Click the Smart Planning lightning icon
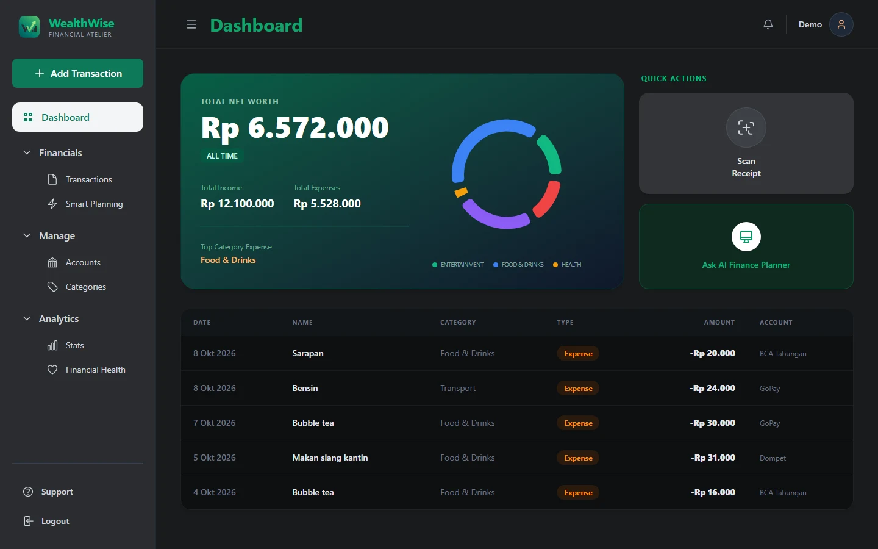878x549 pixels. tap(52, 204)
